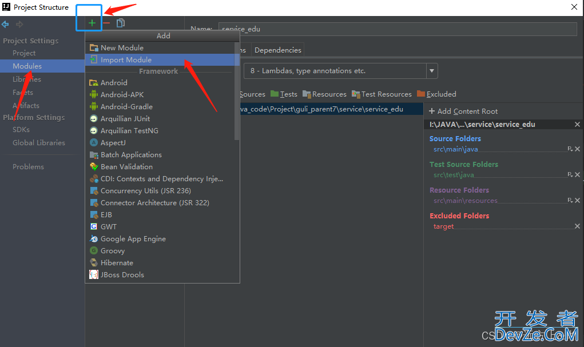Mark as Test Resources folder
The width and height of the screenshot is (584, 347).
coord(382,94)
